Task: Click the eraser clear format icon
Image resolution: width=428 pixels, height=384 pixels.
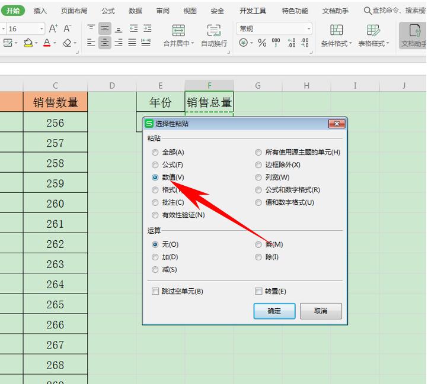Action: pos(67,43)
